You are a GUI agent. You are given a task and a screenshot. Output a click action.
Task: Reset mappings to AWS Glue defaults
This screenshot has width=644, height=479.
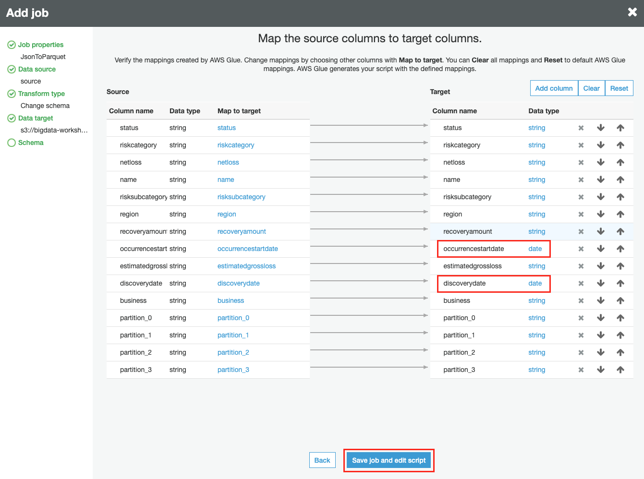click(x=619, y=88)
